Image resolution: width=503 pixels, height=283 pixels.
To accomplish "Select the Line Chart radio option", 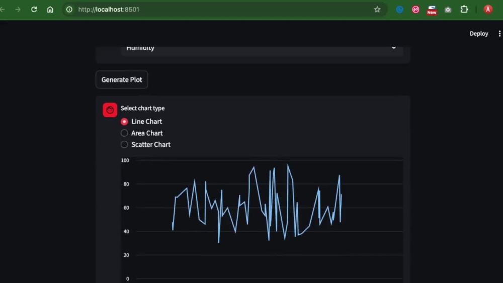I will point(124,122).
